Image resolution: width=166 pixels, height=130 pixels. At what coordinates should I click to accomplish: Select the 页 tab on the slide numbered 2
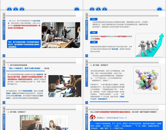pos(22,9)
